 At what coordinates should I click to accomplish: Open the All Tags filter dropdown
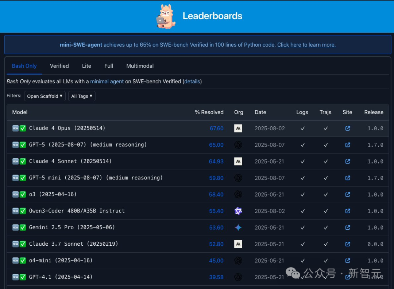82,96
